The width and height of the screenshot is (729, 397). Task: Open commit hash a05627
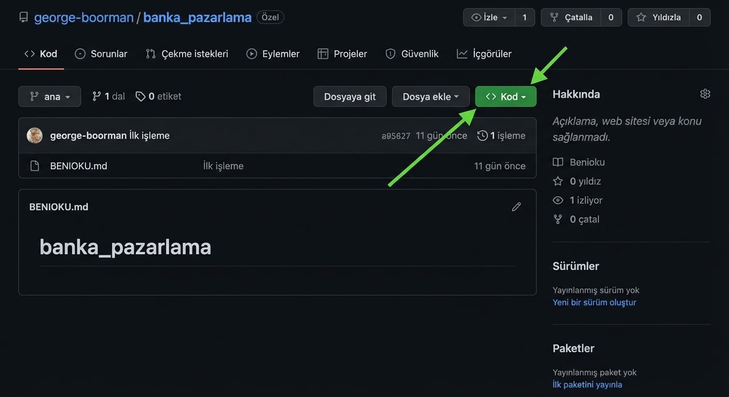click(396, 136)
